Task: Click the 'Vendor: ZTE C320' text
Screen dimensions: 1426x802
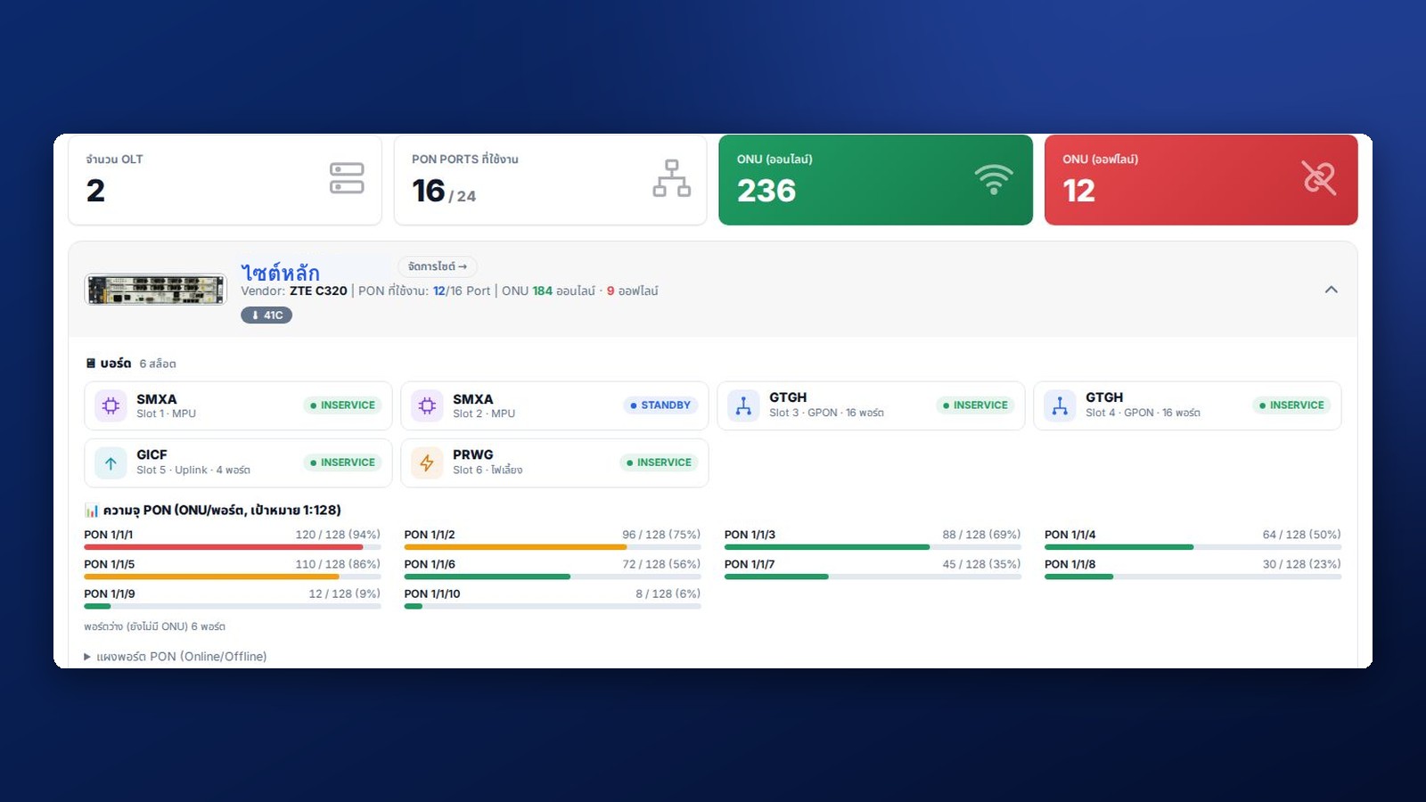Action: coord(294,291)
